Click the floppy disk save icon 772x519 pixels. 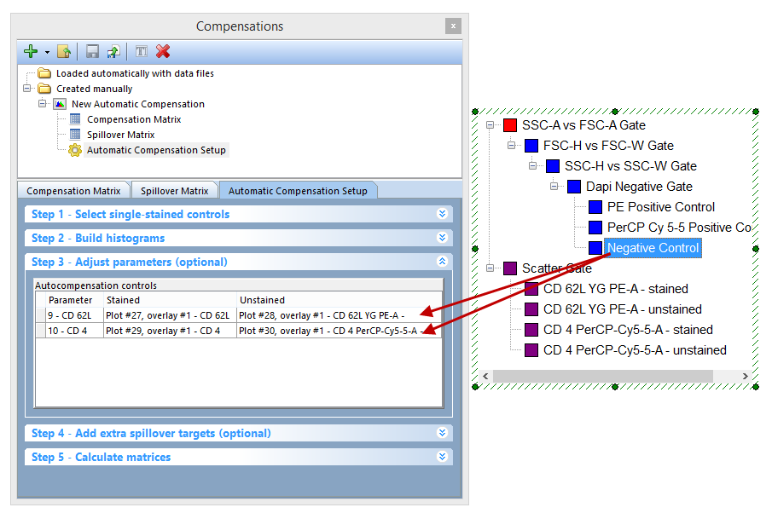(x=92, y=52)
